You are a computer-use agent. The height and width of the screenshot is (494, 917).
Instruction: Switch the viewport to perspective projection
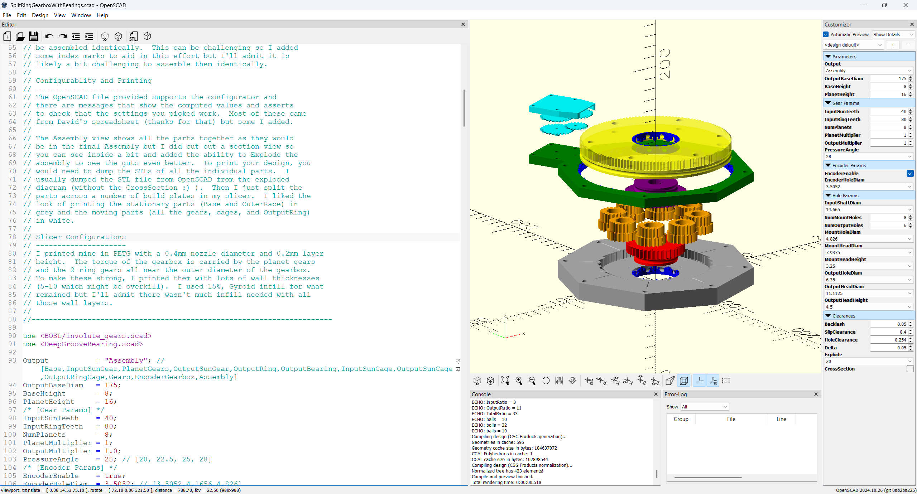[x=670, y=381]
